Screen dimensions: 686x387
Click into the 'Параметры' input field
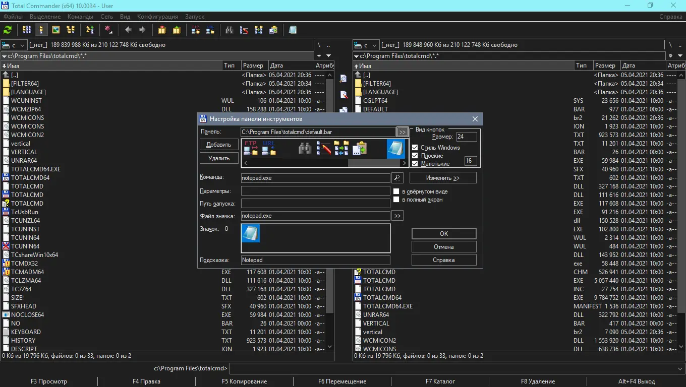coord(315,191)
